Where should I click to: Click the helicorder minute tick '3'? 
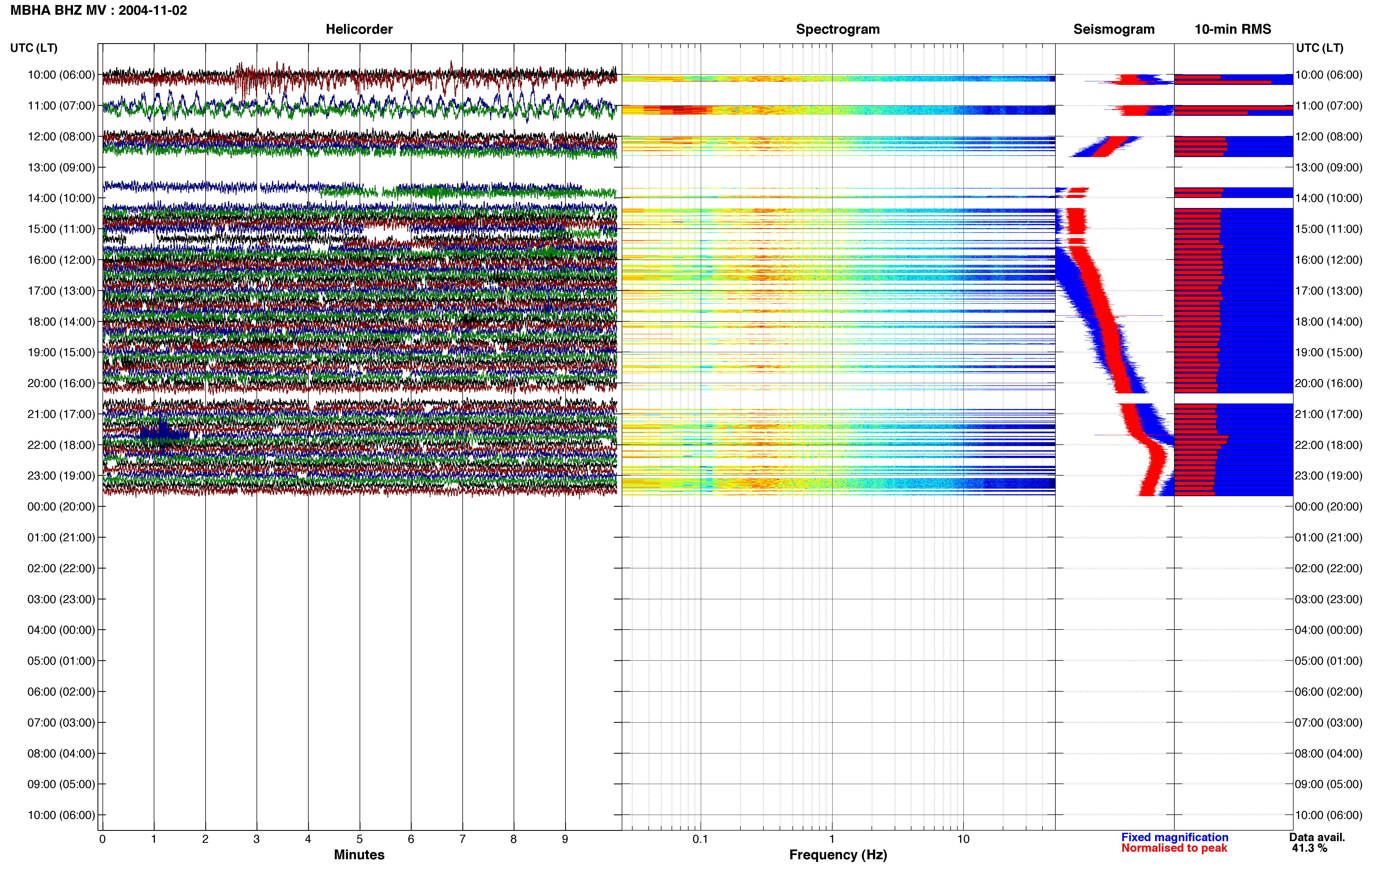point(257,839)
